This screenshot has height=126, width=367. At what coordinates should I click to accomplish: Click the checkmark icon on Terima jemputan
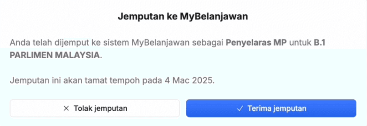[239, 108]
